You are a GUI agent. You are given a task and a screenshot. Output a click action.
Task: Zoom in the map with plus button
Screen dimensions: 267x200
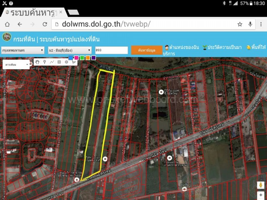[x=261, y=195]
